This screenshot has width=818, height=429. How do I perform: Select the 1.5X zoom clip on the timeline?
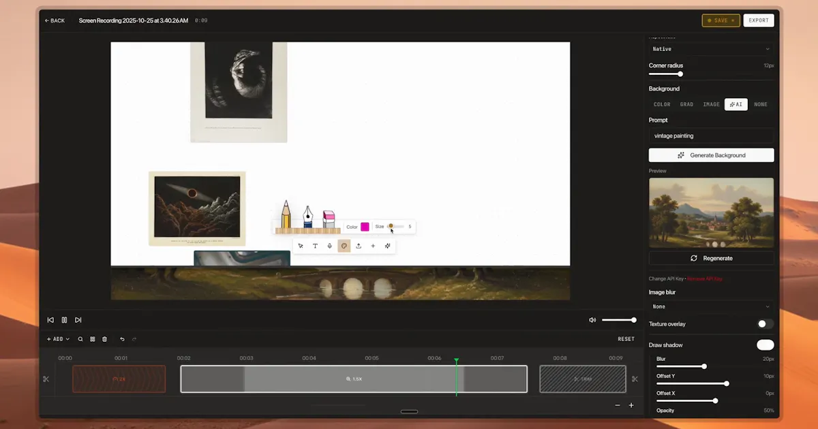pyautogui.click(x=354, y=379)
